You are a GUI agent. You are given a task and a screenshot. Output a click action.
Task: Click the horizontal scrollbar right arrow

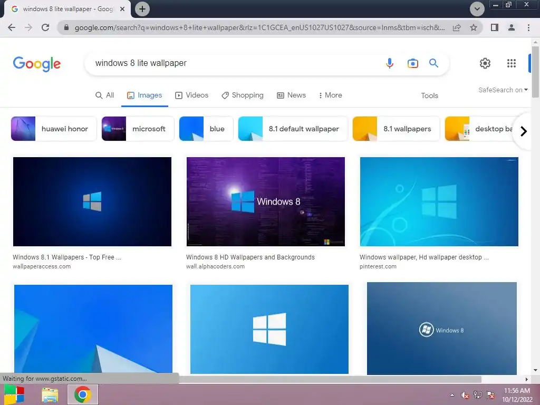pos(527,379)
